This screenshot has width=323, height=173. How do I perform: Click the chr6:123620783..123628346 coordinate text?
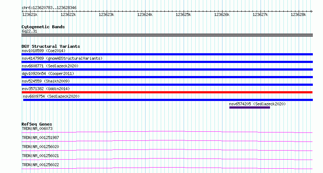click(49, 8)
